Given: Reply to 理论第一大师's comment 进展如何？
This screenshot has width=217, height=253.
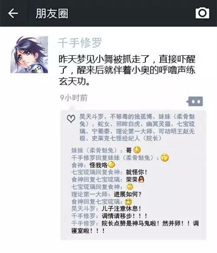Looking at the screenshot, I should pyautogui.click(x=106, y=194).
